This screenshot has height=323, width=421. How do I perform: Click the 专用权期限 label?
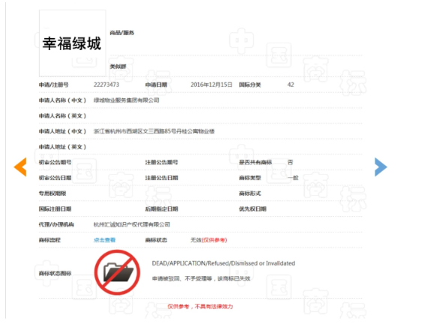coord(52,194)
